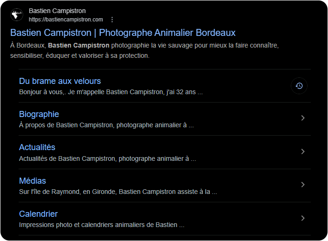Click the Bonjour à vous snippet text
This screenshot has height=241, width=328.
(111, 92)
